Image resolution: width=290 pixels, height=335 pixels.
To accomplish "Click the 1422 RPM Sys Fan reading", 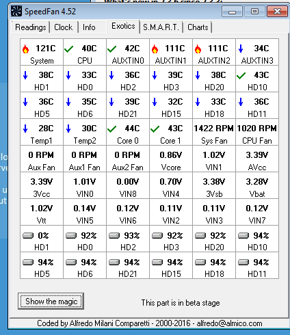I will (214, 132).
